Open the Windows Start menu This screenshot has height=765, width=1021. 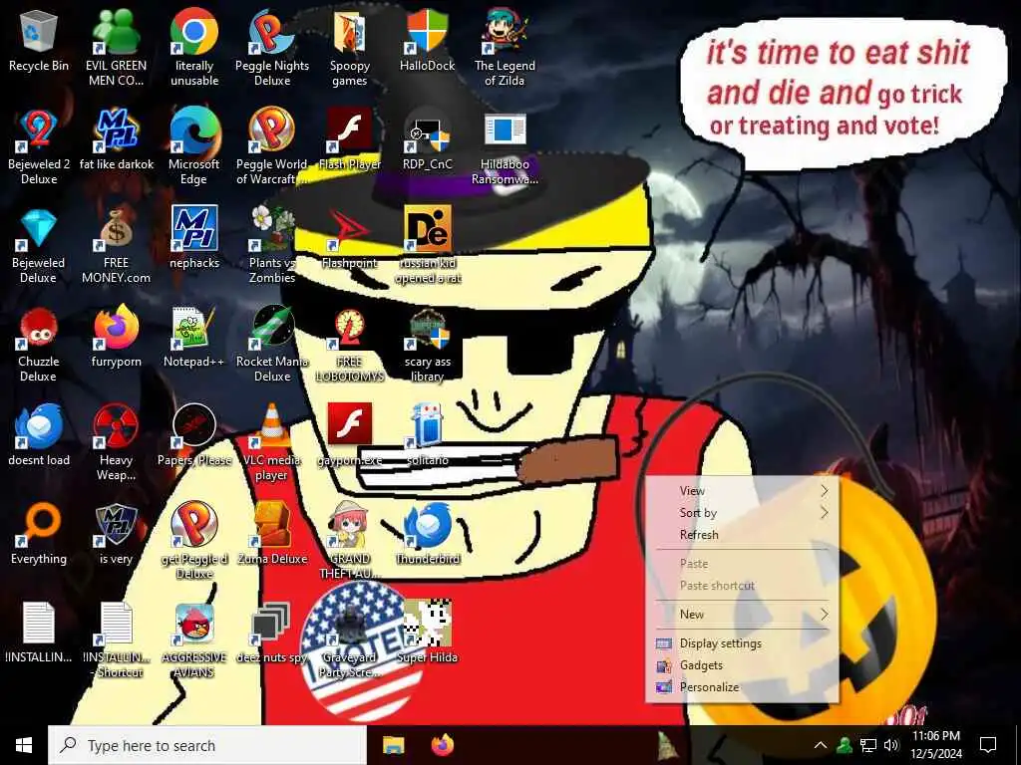(24, 745)
